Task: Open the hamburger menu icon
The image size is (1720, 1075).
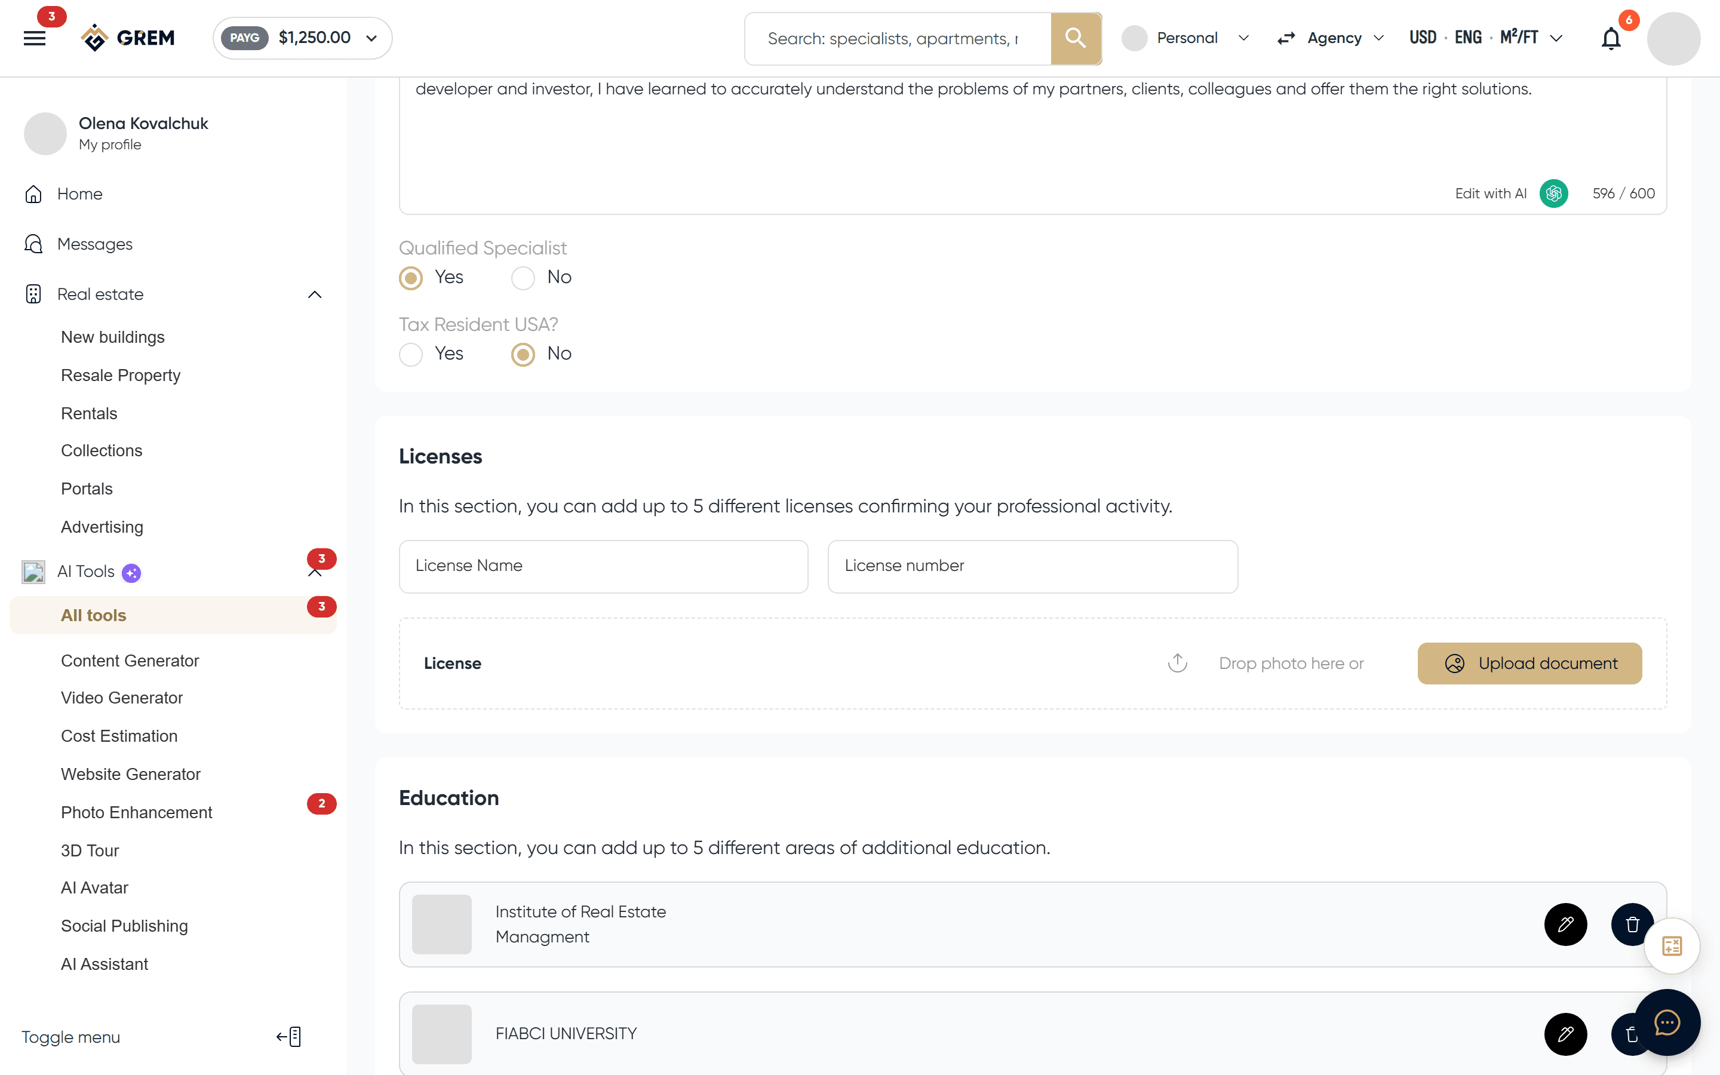Action: tap(35, 38)
